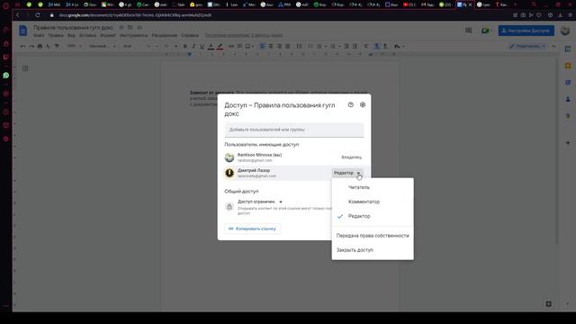Expand the Доступ ограничен dropdown
576x324 pixels.
coord(260,202)
